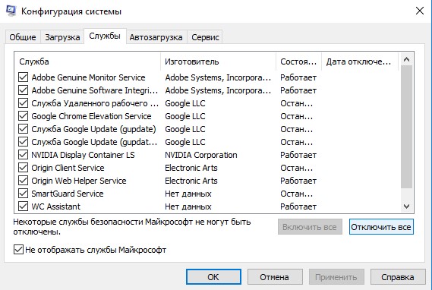Screen dimensions: 432x290
Task: Click the NVIDIA Corporation manufacturer cell
Action: point(201,155)
